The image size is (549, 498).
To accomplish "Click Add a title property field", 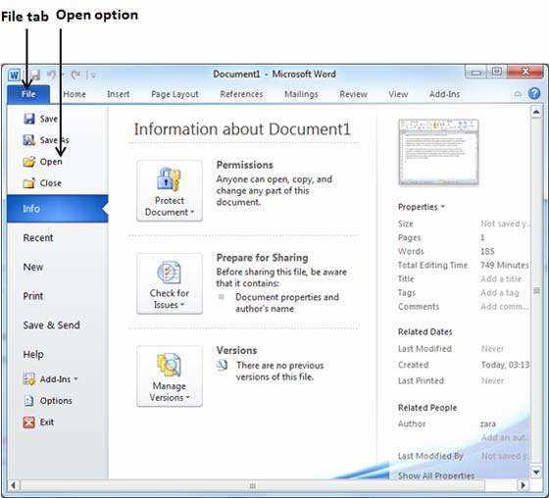I will click(x=501, y=278).
